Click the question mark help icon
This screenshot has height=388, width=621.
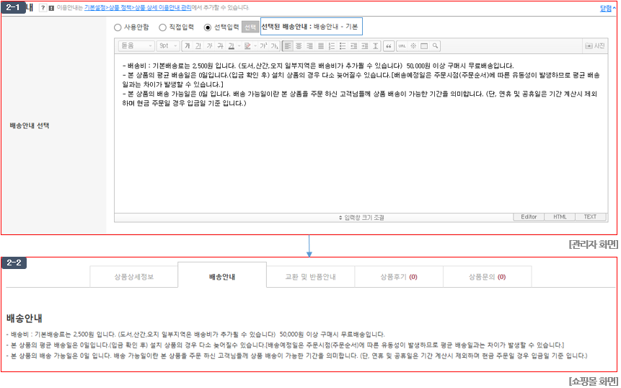[x=43, y=8]
